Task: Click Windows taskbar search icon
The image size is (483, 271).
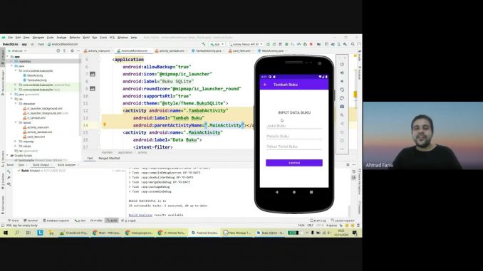Action: (x=17, y=233)
